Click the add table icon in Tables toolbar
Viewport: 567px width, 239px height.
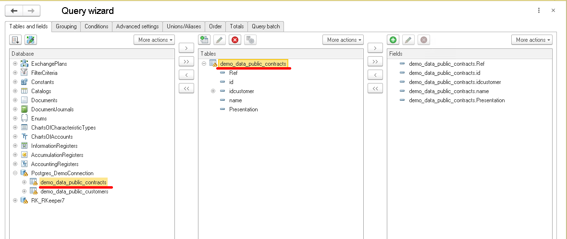(x=204, y=40)
